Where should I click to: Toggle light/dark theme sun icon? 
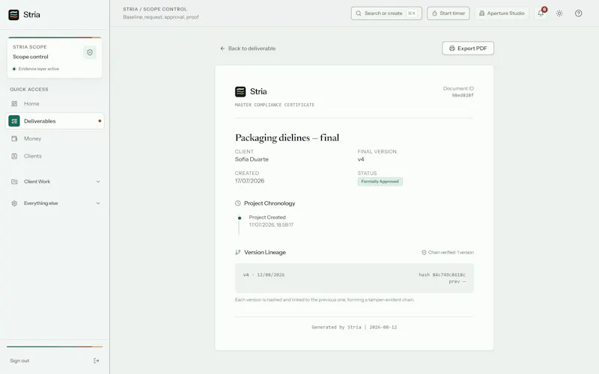click(x=559, y=13)
